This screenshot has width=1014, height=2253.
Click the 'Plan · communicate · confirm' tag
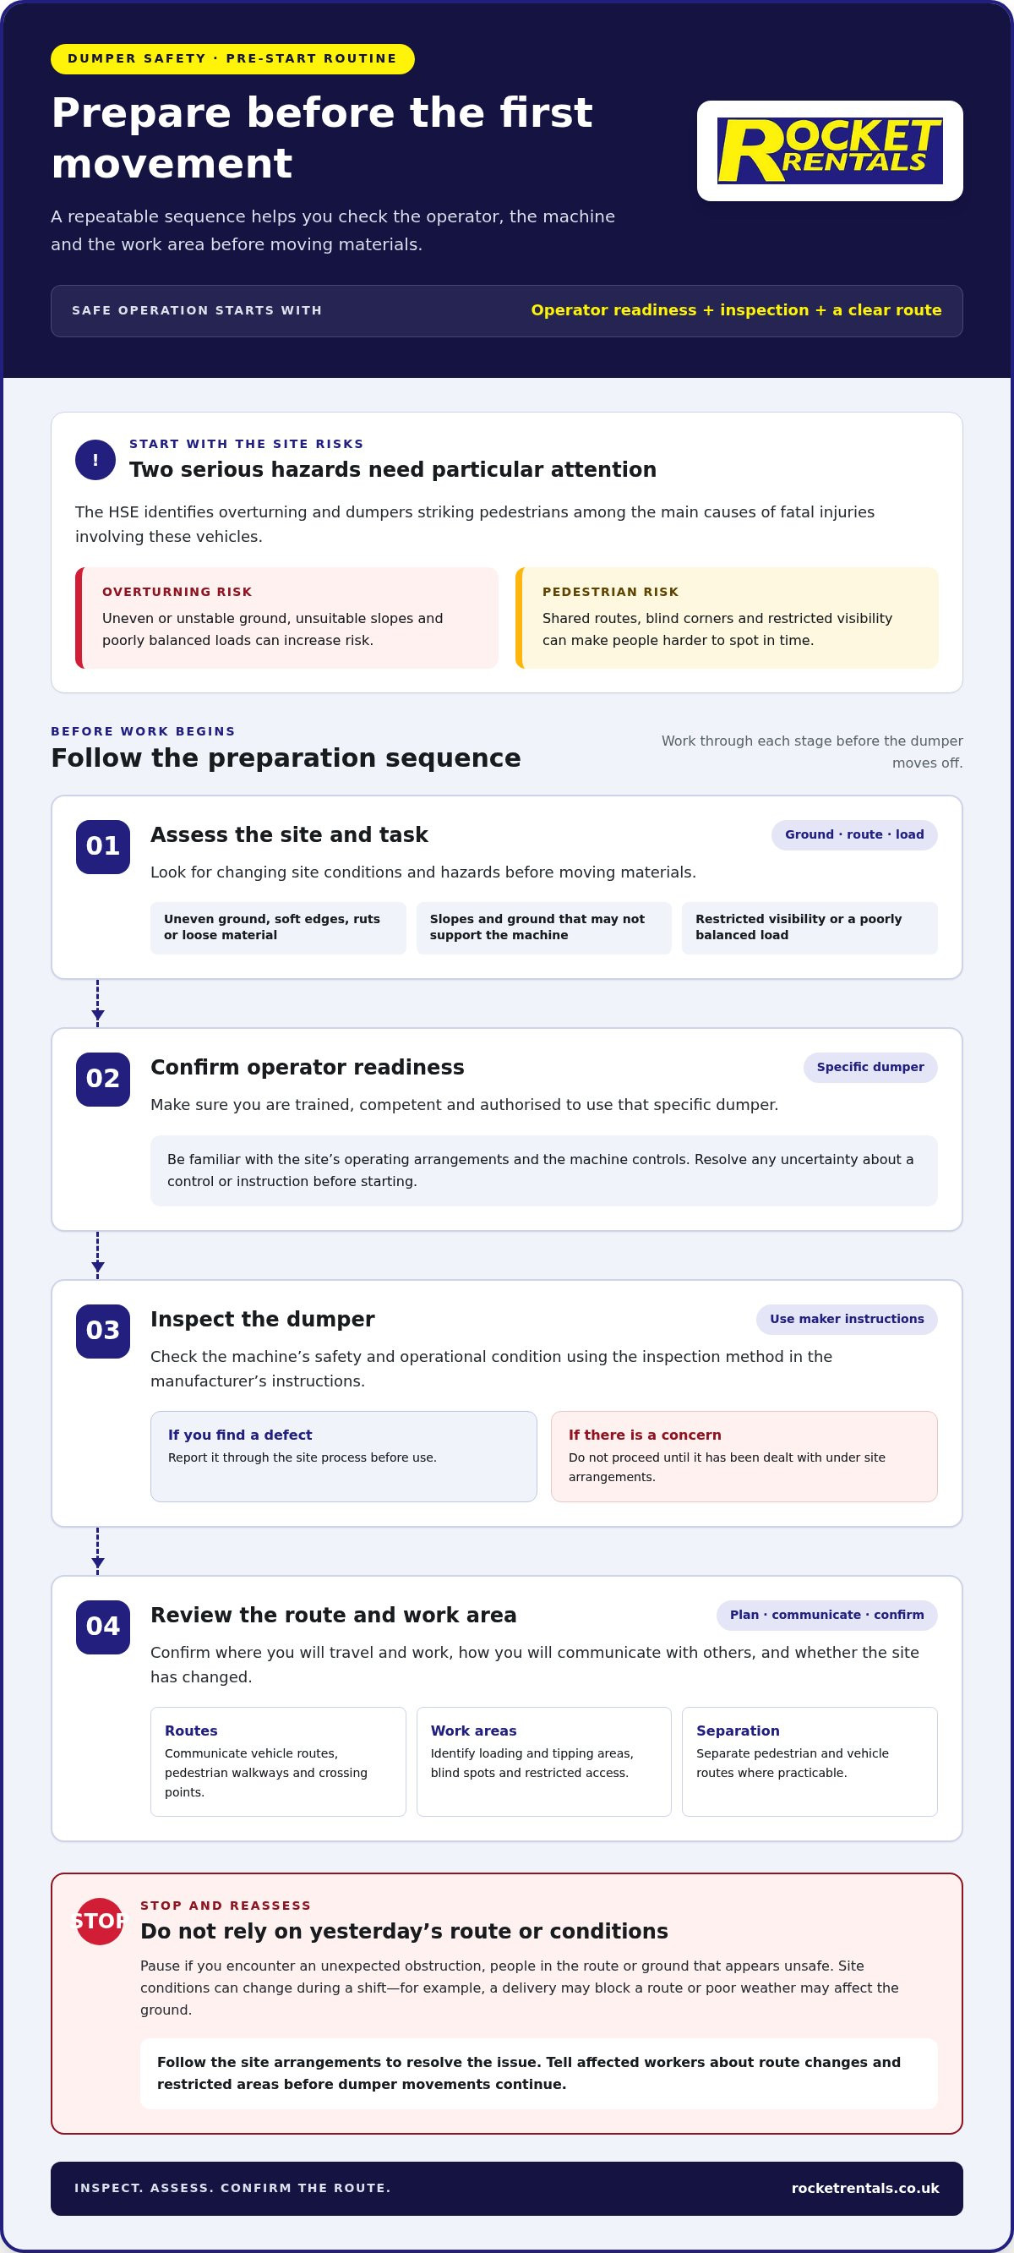[827, 1615]
